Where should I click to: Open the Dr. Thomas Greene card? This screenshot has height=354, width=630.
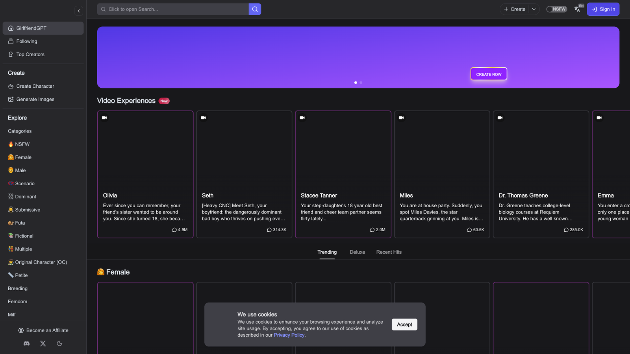541,174
